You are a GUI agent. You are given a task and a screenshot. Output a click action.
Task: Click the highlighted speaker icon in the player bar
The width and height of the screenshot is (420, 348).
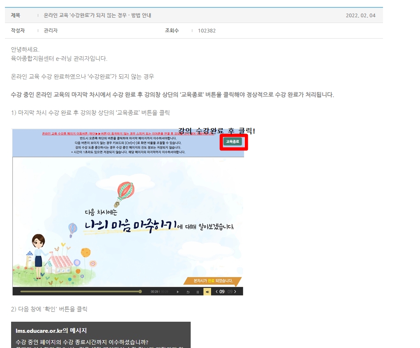click(x=207, y=292)
